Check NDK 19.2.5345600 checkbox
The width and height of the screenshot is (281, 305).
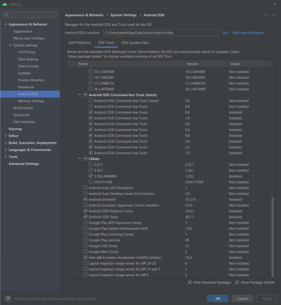pyautogui.click(x=90, y=71)
